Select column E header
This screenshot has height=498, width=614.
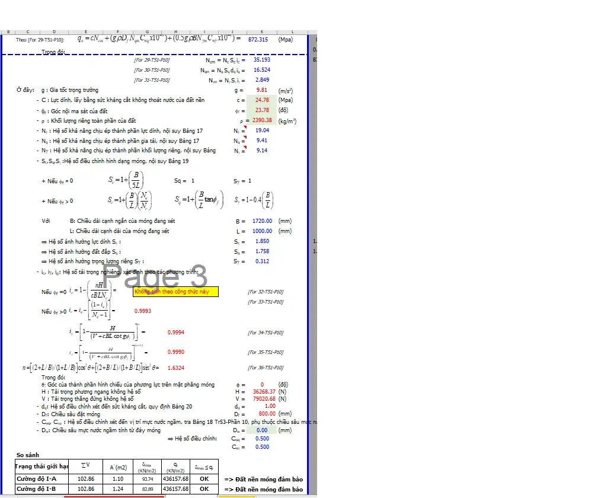point(86,32)
